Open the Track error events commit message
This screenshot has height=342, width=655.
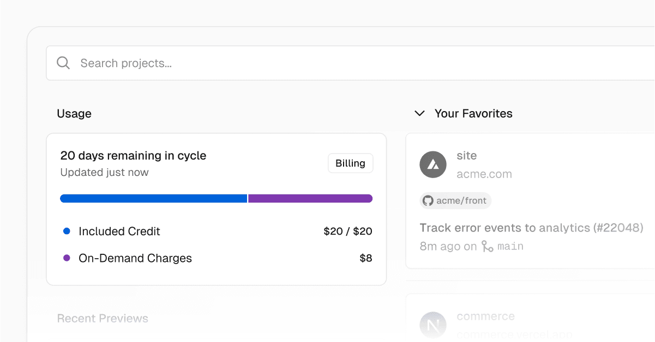(531, 228)
